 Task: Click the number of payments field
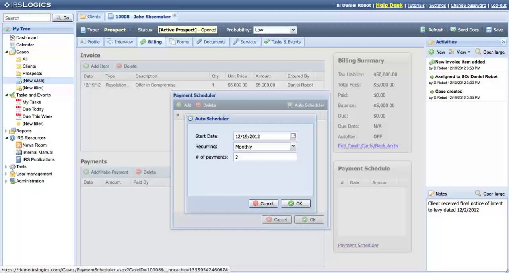[x=265, y=157]
